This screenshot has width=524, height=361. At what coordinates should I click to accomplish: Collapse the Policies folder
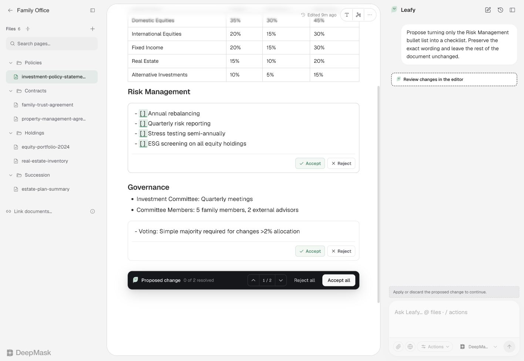(11, 63)
